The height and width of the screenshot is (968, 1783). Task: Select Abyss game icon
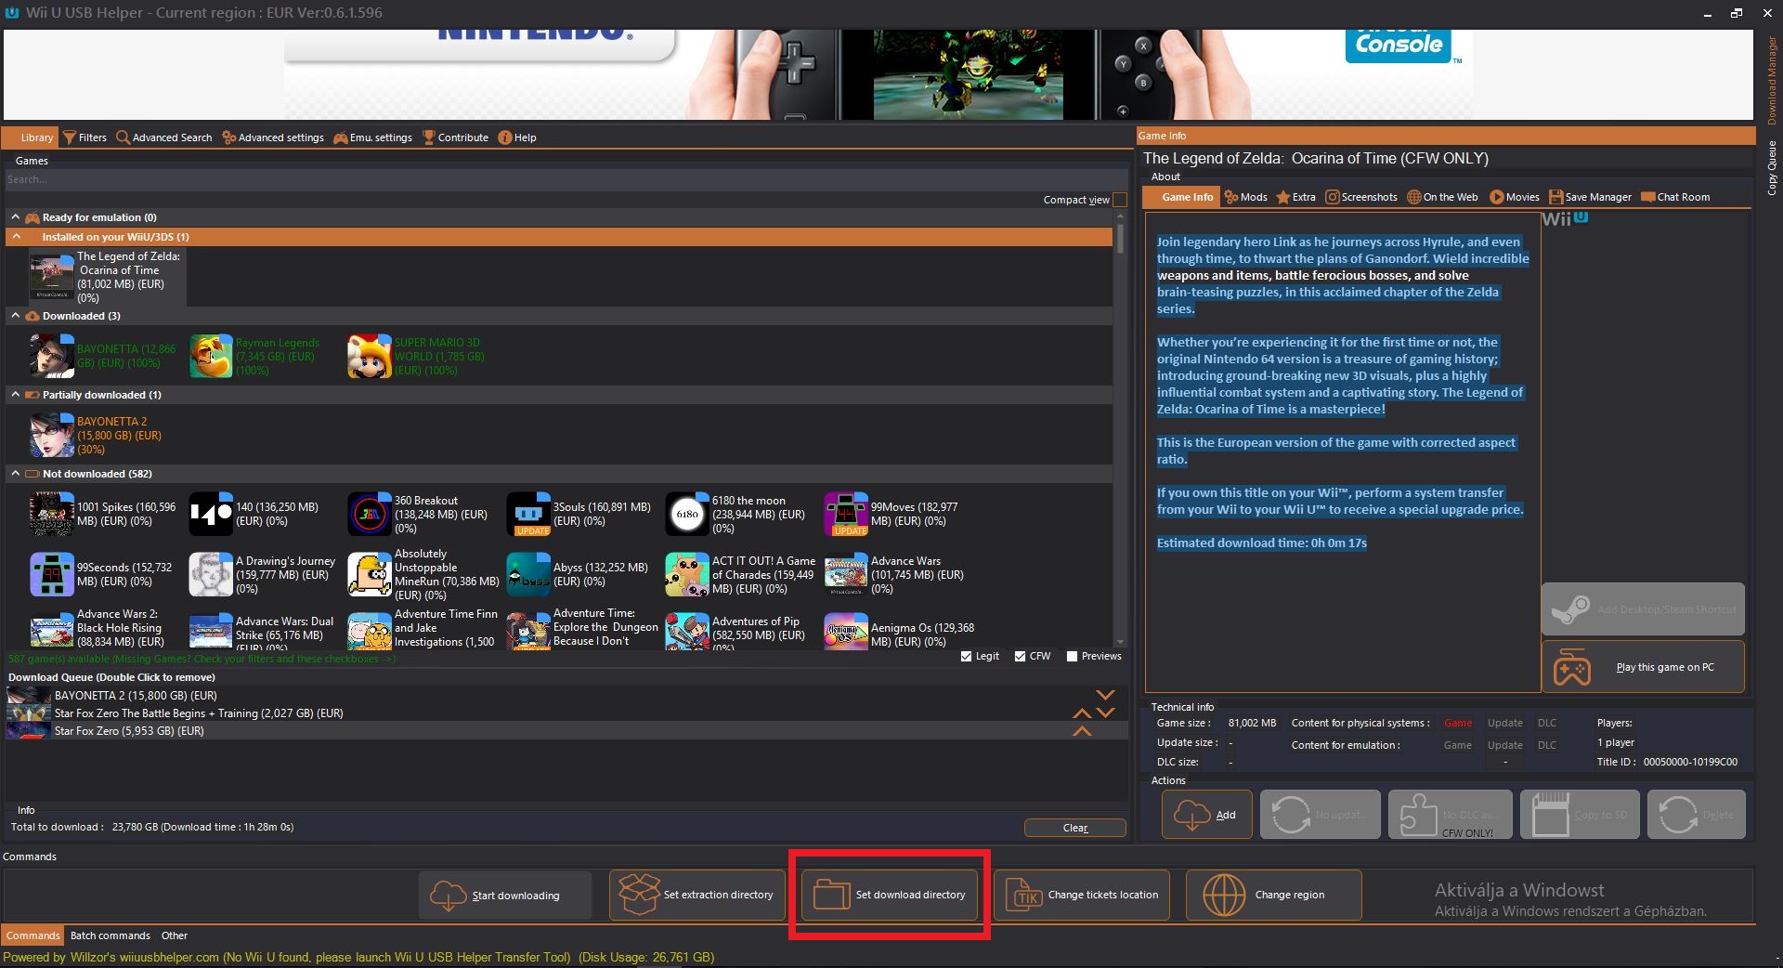point(528,574)
